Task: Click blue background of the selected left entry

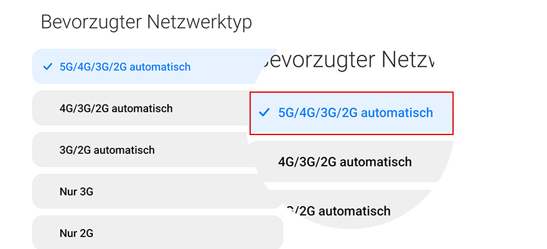Action: tap(224, 67)
